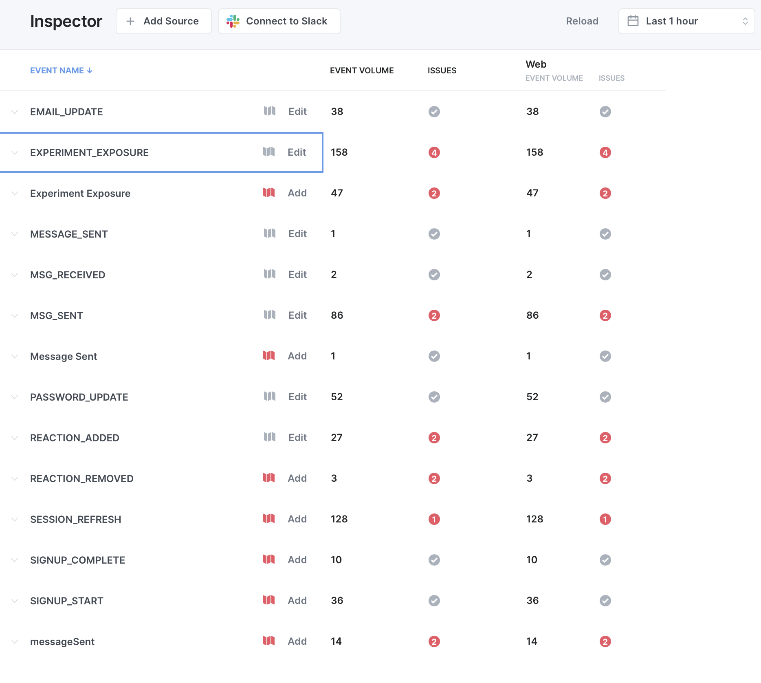Click the Reload link

click(582, 21)
